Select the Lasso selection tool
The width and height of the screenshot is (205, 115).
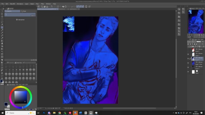coord(2,22)
